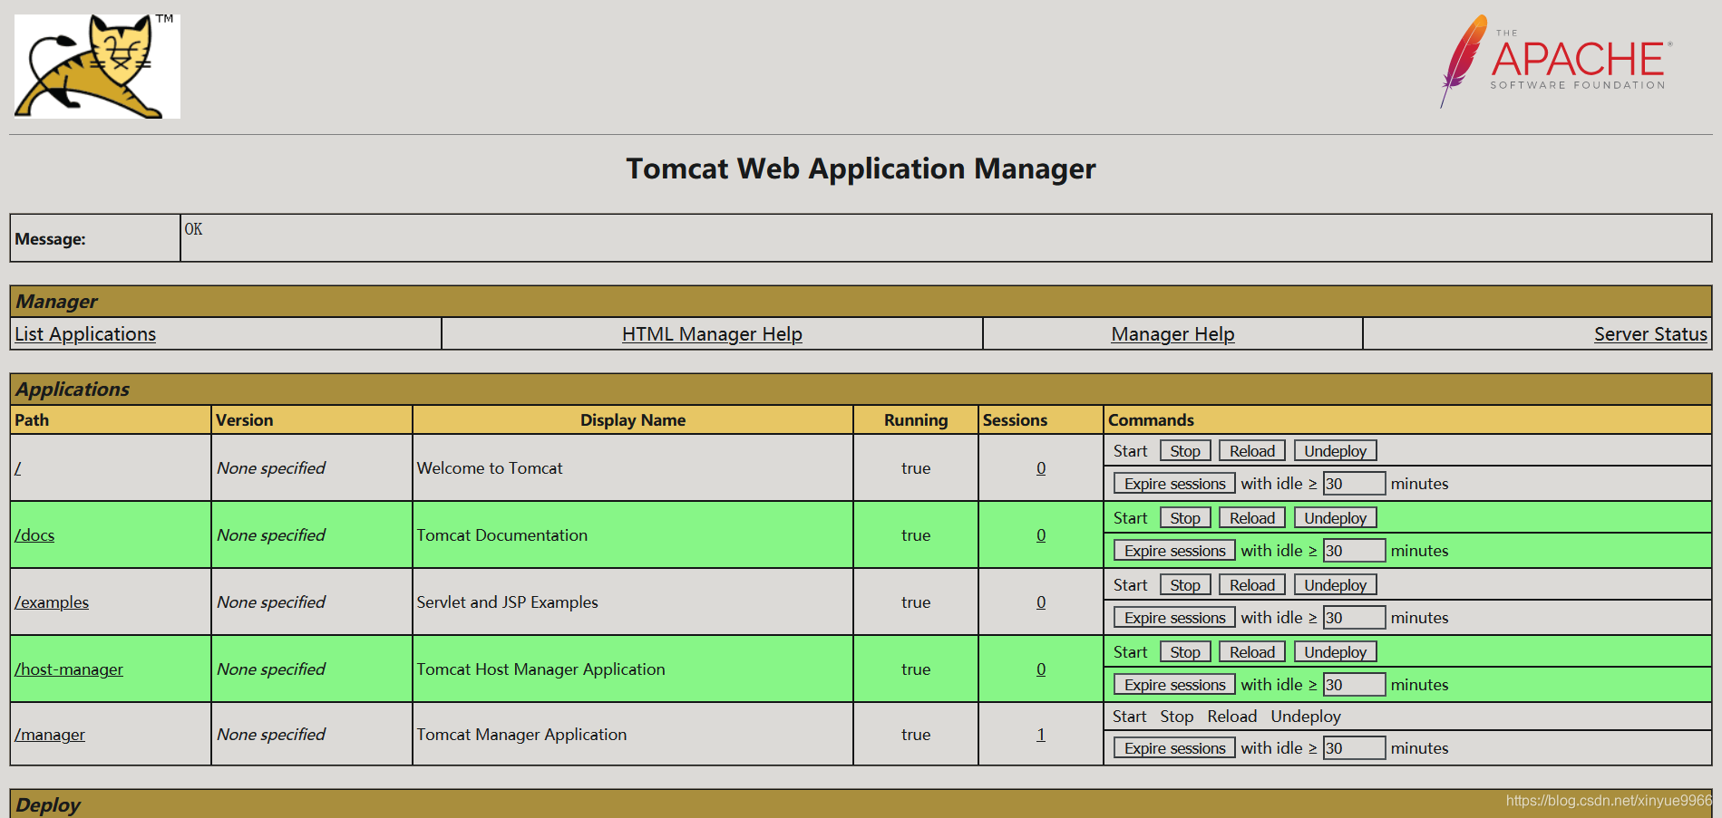
Task: Click the 'Tomcat Web Application Manager' heading
Action: point(861,168)
